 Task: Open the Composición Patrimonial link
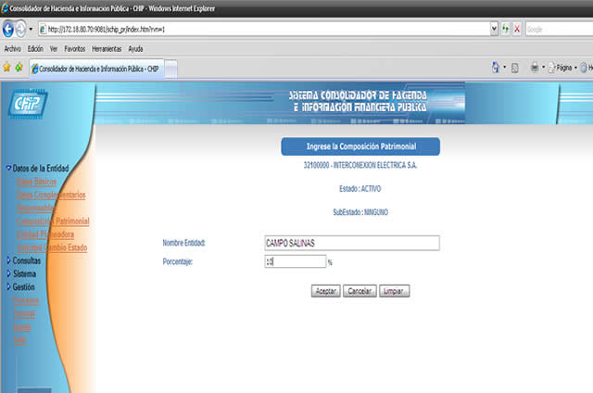[53, 221]
